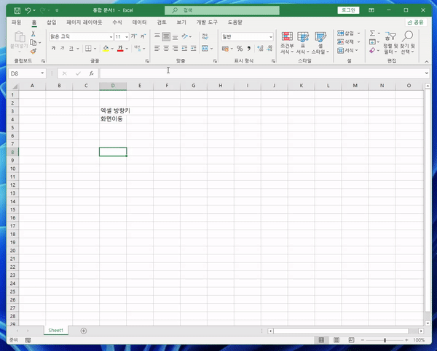437x351 pixels.
Task: Click the text orientation icon
Action: pos(184,36)
